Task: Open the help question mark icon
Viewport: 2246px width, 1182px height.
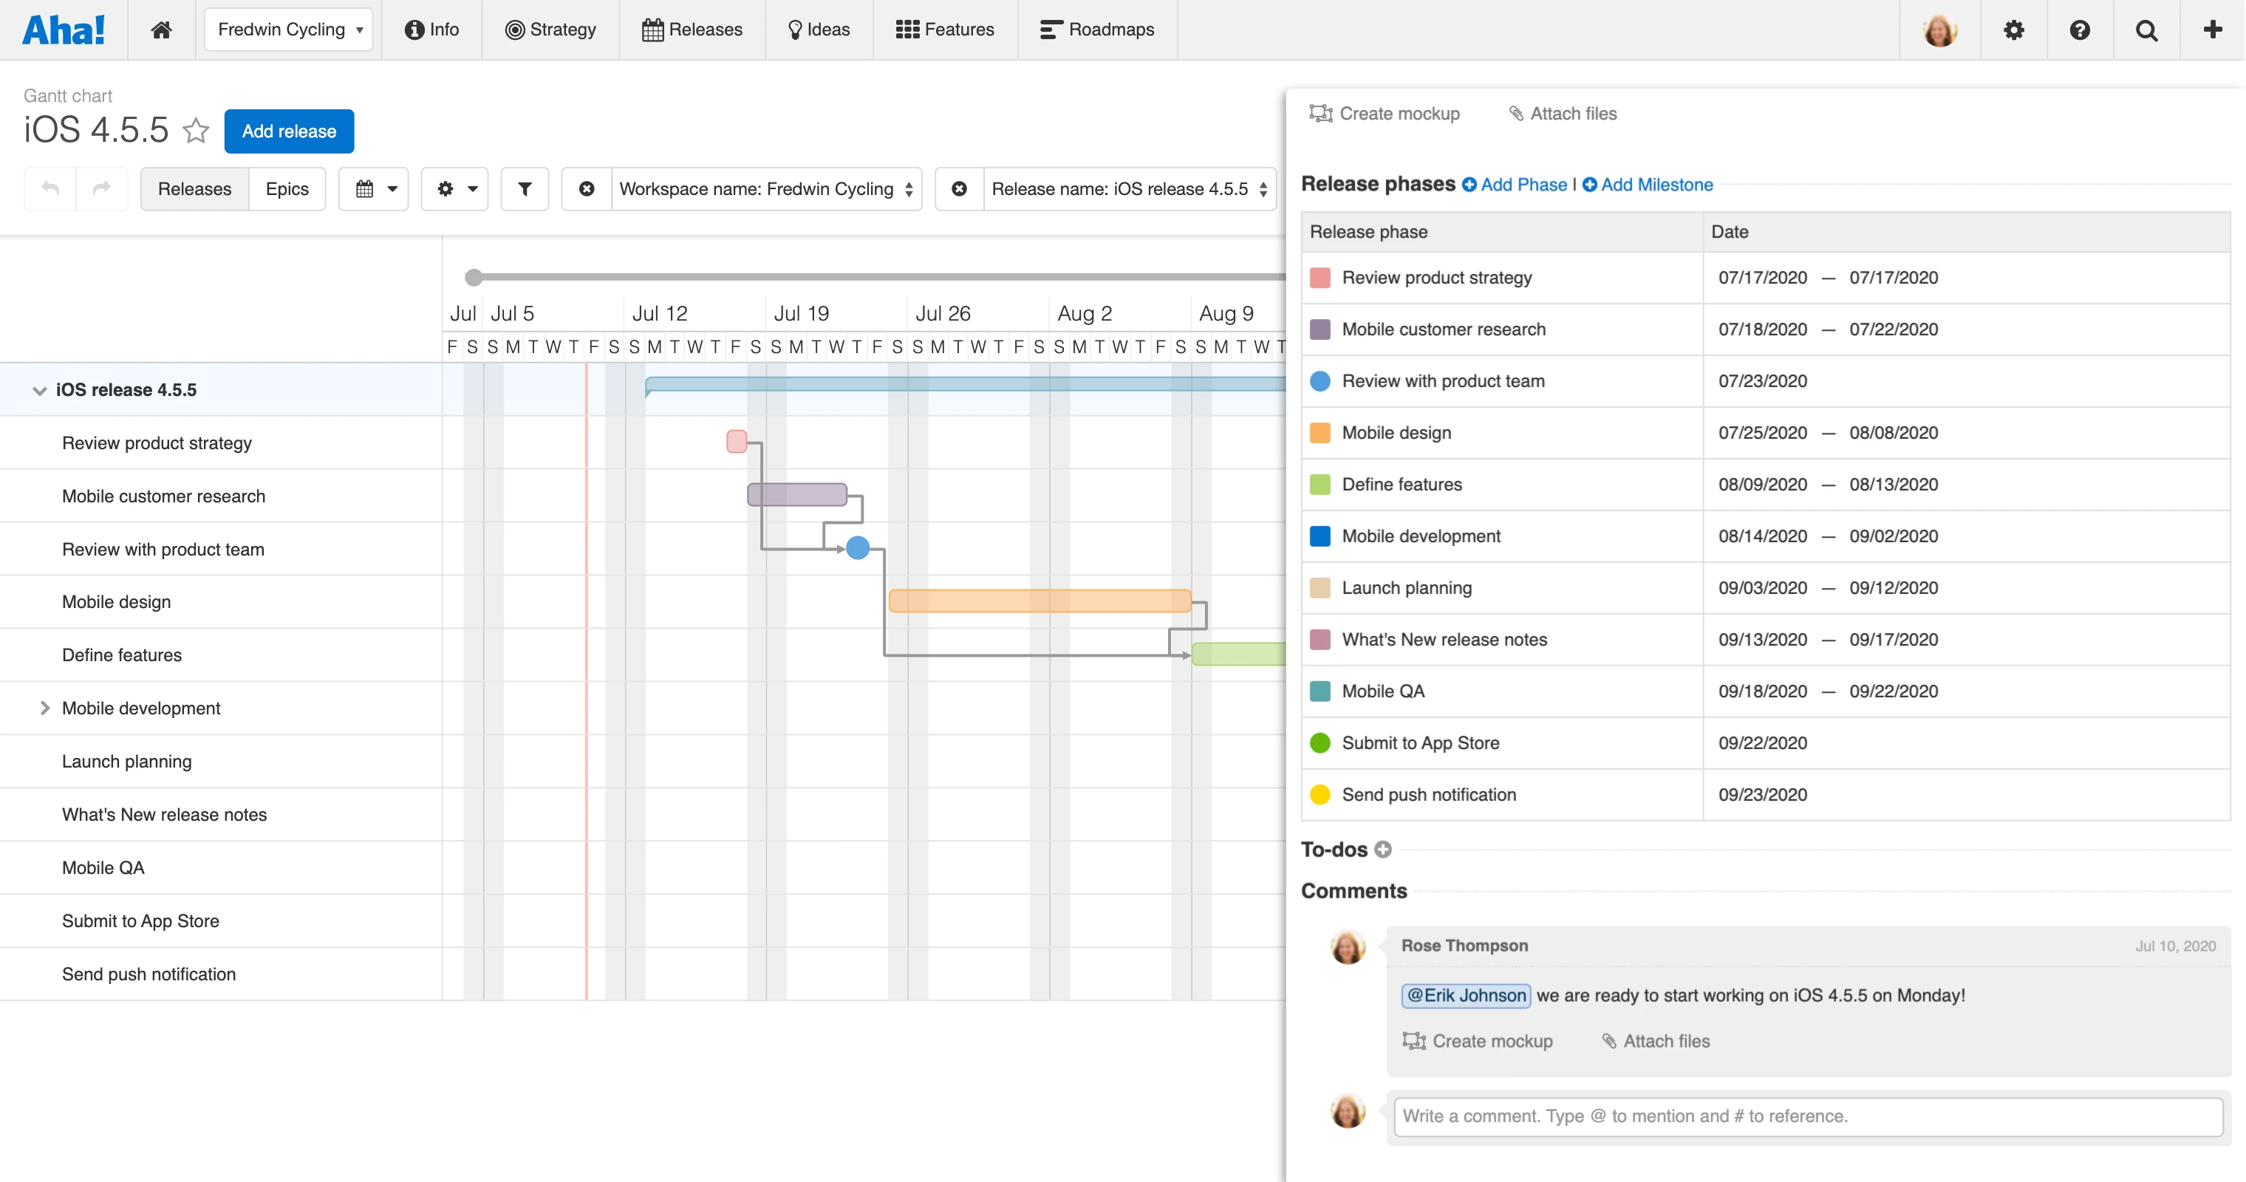Action: (x=2080, y=30)
